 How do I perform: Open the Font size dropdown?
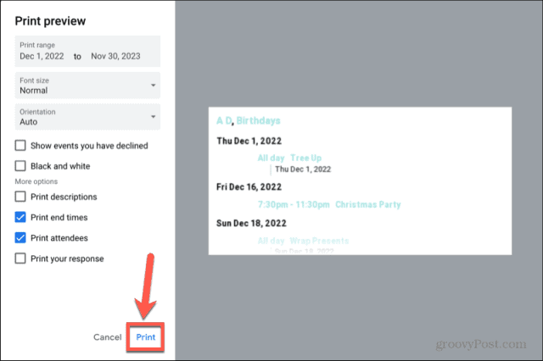pos(87,86)
